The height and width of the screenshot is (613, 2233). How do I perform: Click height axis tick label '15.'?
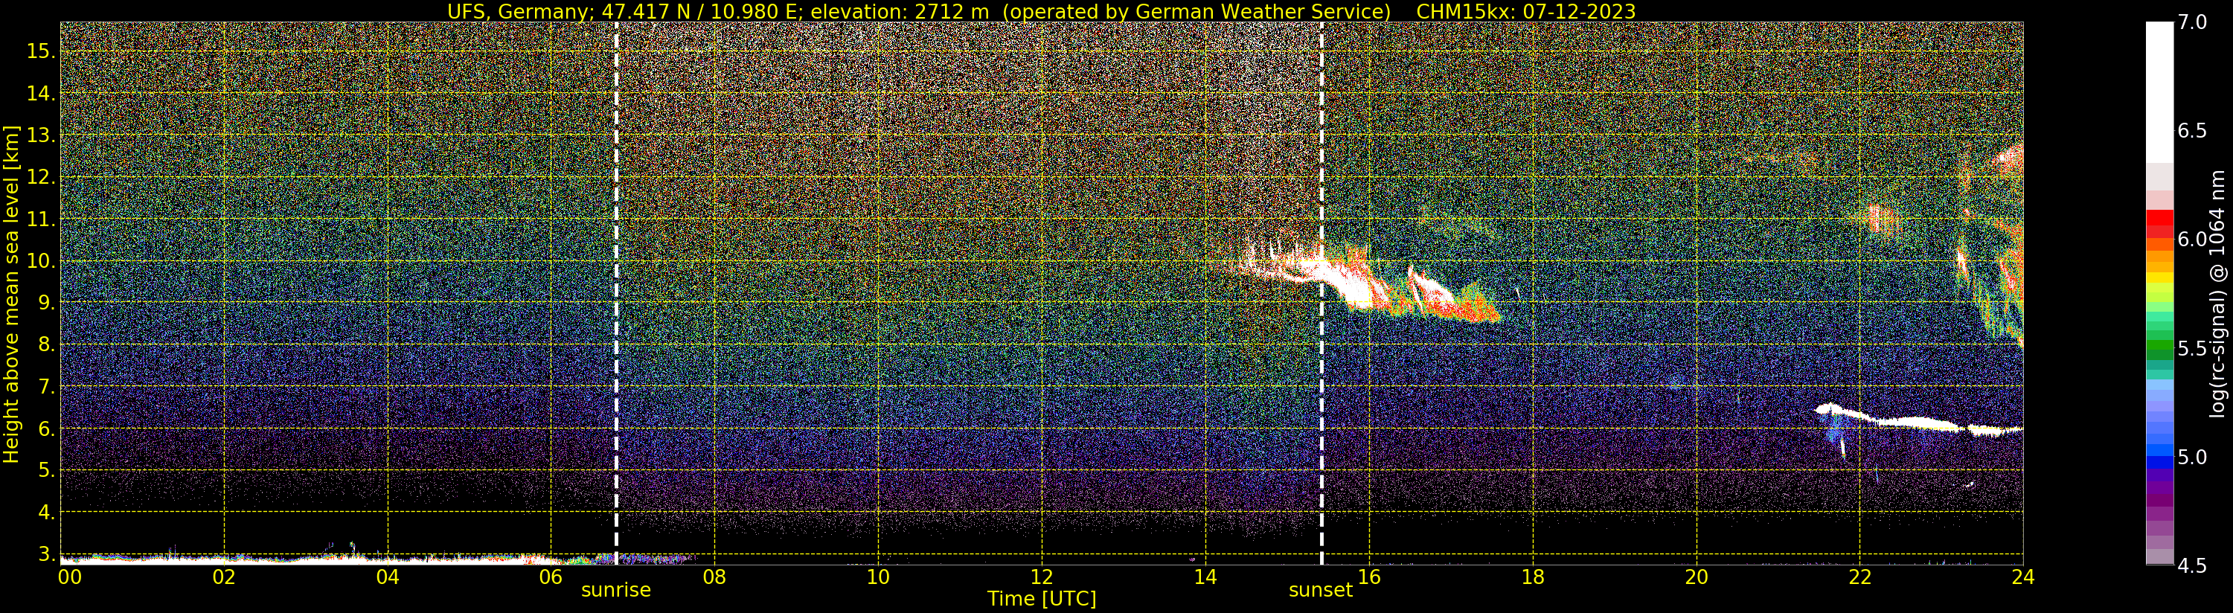pos(41,51)
